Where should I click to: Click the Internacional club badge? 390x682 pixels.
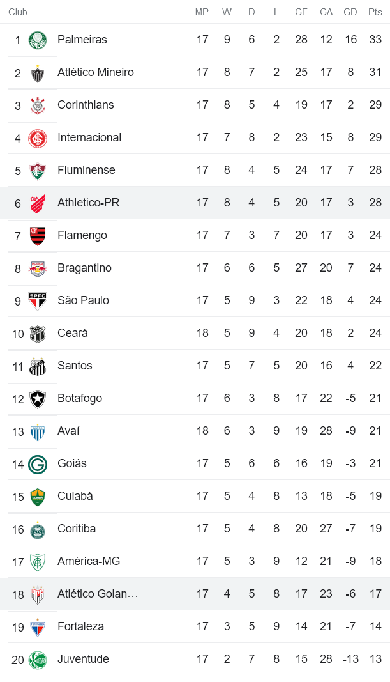(x=38, y=138)
